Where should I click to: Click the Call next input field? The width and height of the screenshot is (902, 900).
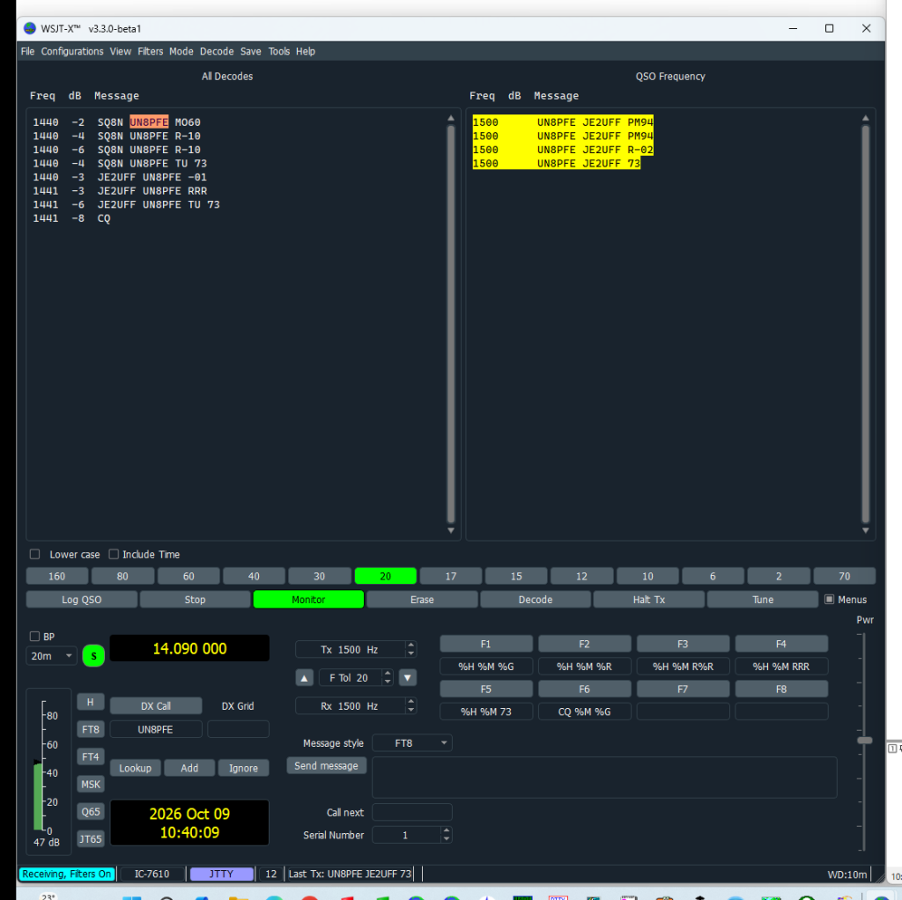point(412,812)
